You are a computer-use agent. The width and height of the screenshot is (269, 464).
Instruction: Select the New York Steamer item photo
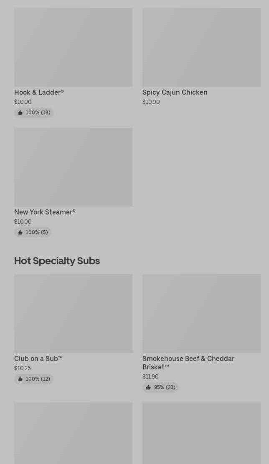pyautogui.click(x=73, y=167)
